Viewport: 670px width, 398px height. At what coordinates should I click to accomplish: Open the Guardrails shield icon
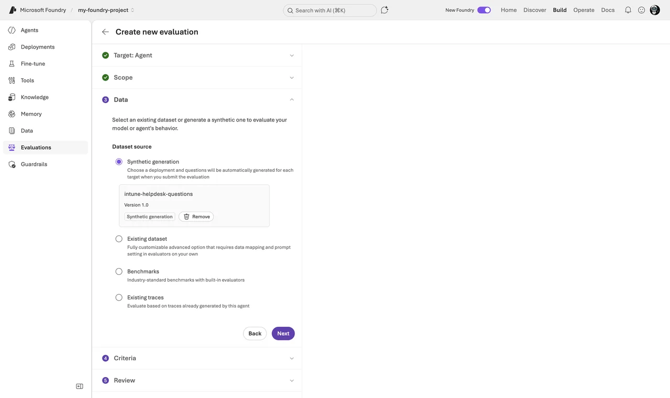(x=12, y=164)
